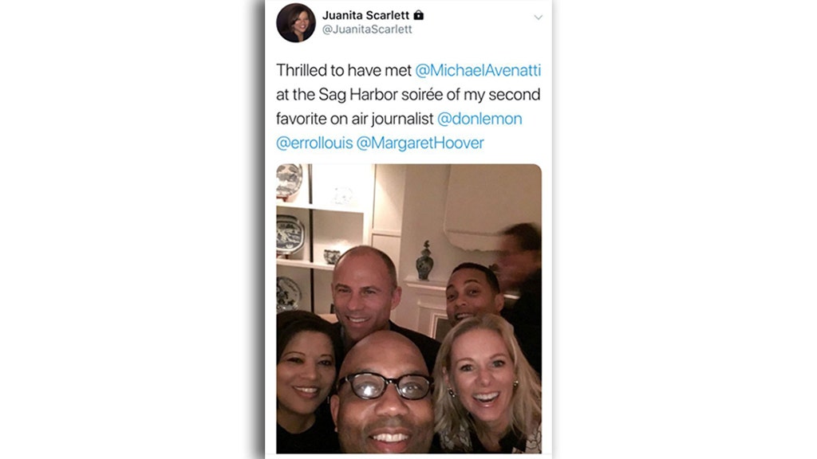Click the small bowl on the shelf in the photo
817x459 pixels.
[x=332, y=257]
